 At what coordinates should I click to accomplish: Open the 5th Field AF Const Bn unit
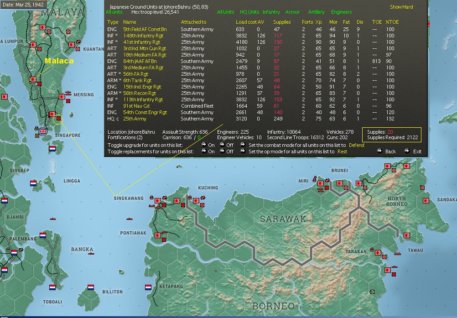tap(145, 29)
